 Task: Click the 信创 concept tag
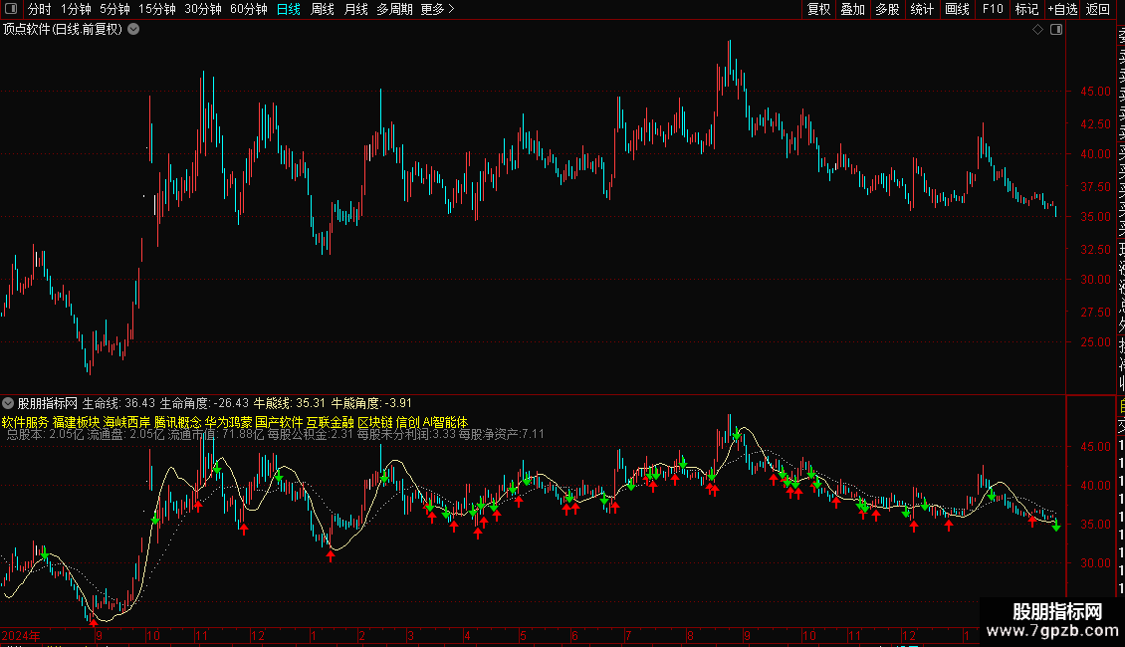coord(407,422)
